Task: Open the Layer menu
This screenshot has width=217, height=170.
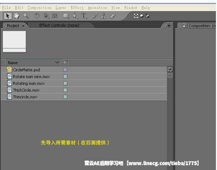Action: (61, 7)
